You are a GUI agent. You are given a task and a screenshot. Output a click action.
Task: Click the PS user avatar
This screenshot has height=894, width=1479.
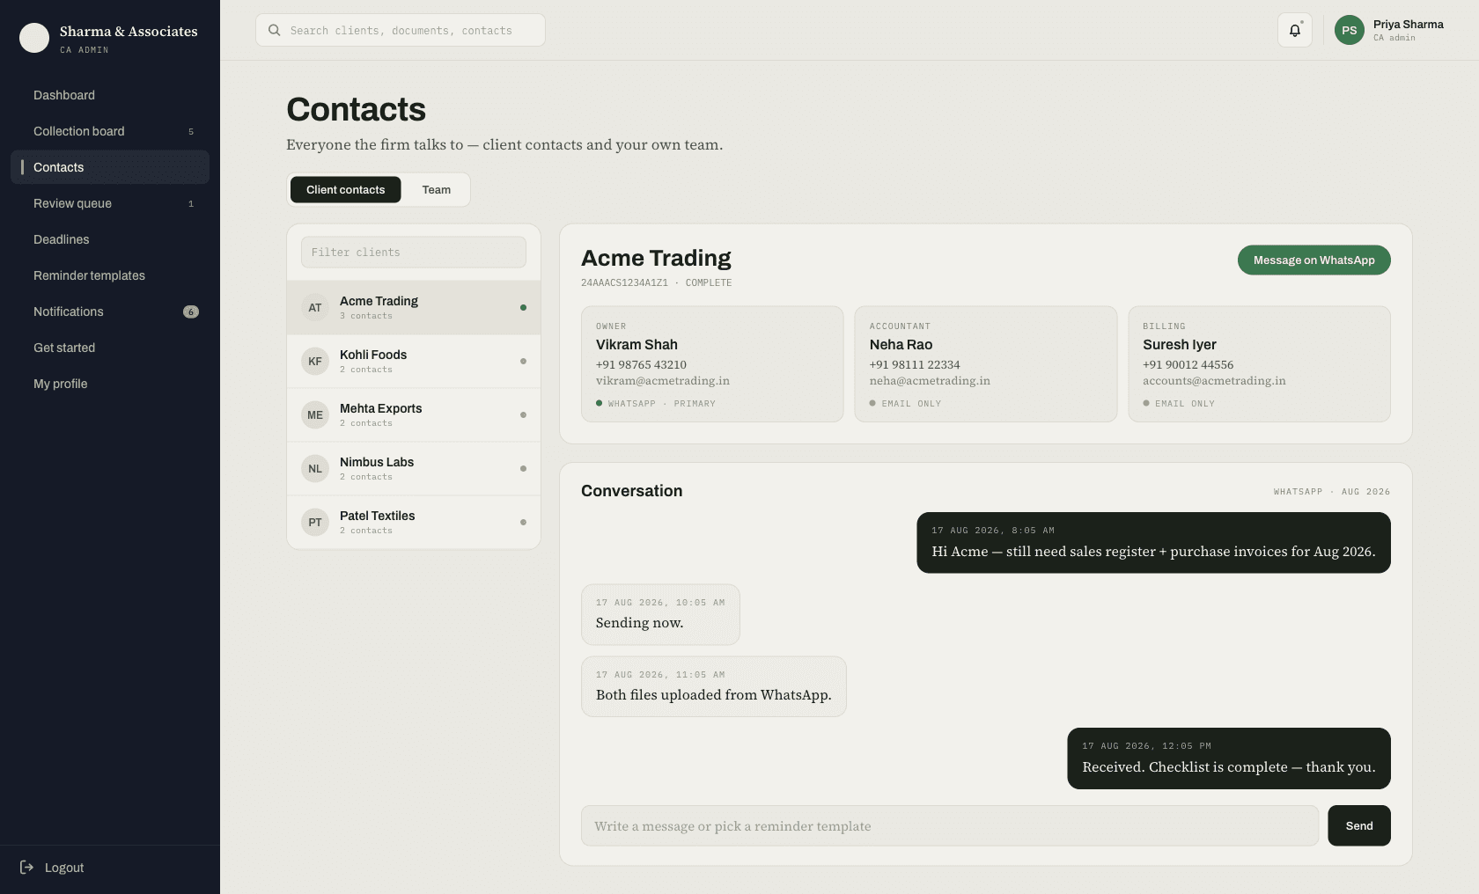click(x=1349, y=30)
